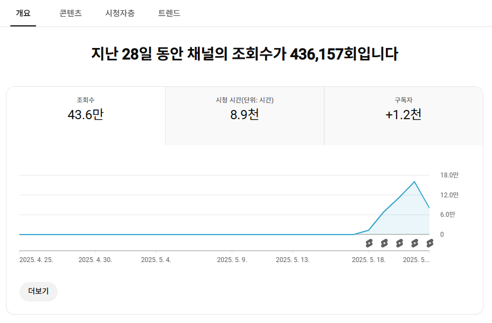Open the 시청자층 tab
The image size is (492, 323).
pyautogui.click(x=120, y=13)
